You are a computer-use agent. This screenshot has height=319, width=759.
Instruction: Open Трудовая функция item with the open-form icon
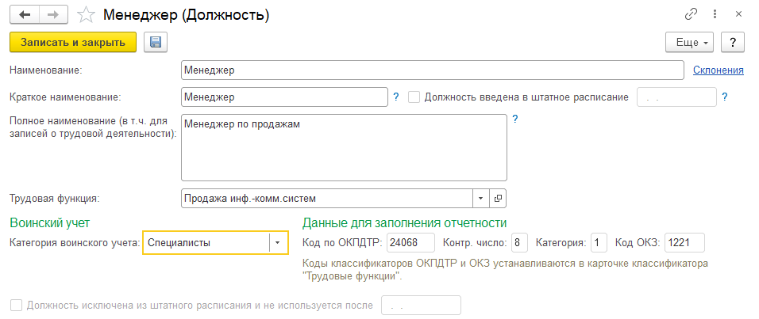tap(498, 198)
